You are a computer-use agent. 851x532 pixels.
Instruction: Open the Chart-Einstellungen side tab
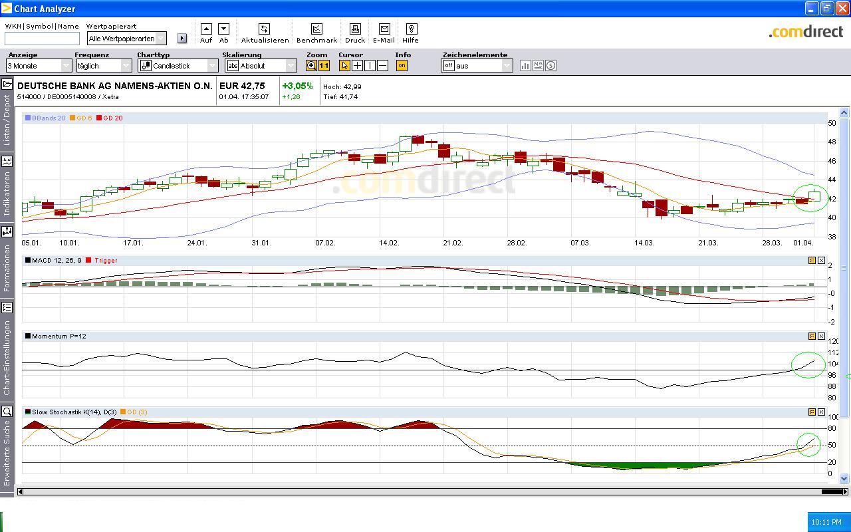(7, 358)
